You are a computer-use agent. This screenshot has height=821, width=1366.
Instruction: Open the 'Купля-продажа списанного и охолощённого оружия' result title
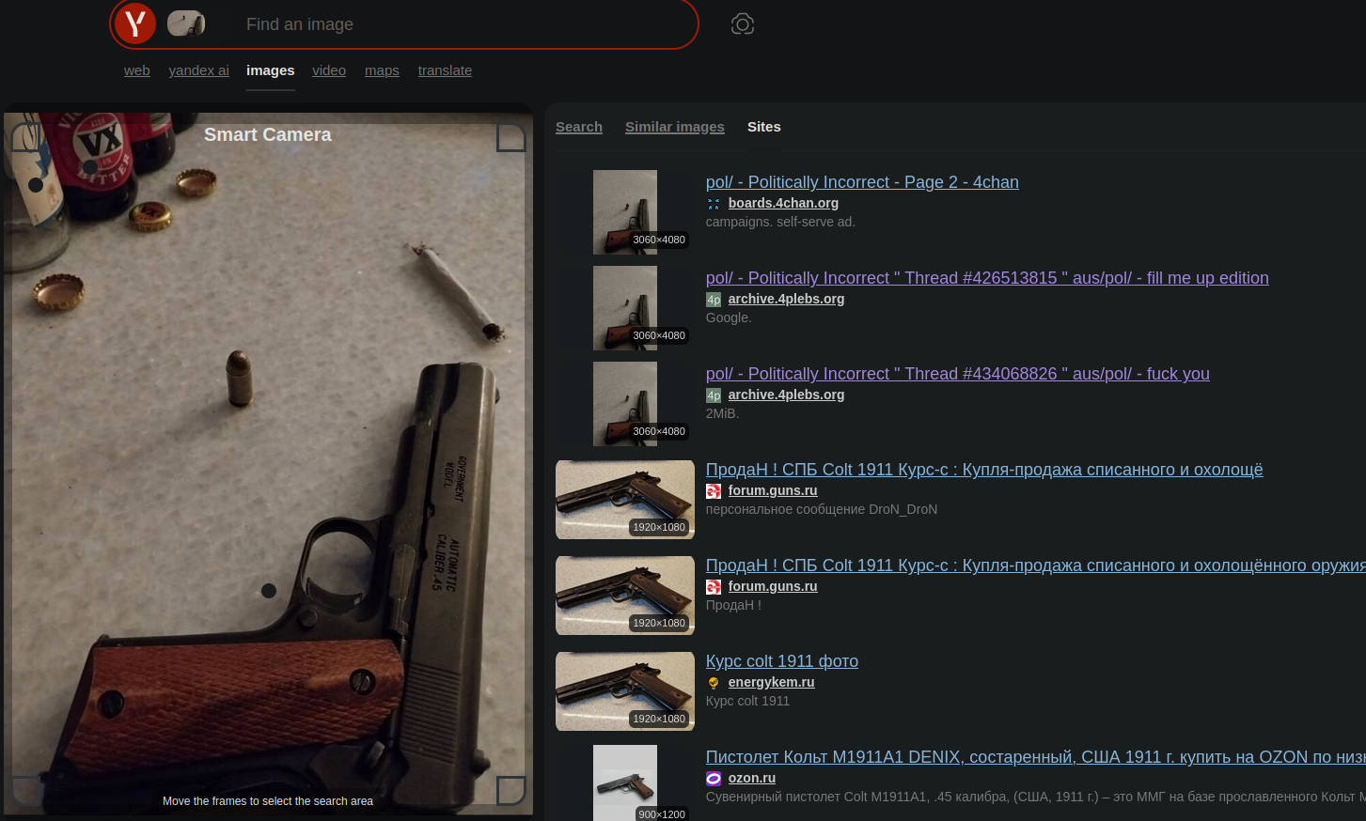tap(1036, 565)
